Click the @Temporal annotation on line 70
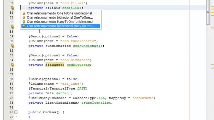This screenshot has width=214, height=120. pos(38,88)
